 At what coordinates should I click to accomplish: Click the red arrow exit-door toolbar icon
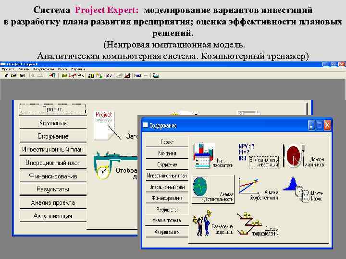tap(52, 76)
